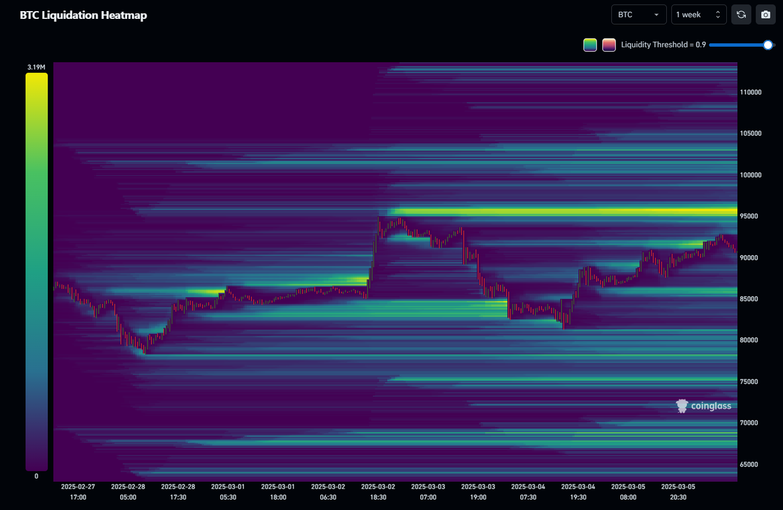This screenshot has height=510, width=783.
Task: Capture a snapshot with the camera icon
Action: point(765,14)
